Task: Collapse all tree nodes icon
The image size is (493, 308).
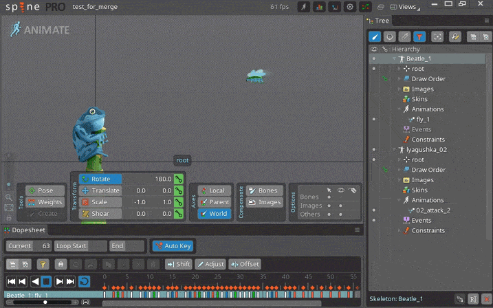Action: point(473,36)
